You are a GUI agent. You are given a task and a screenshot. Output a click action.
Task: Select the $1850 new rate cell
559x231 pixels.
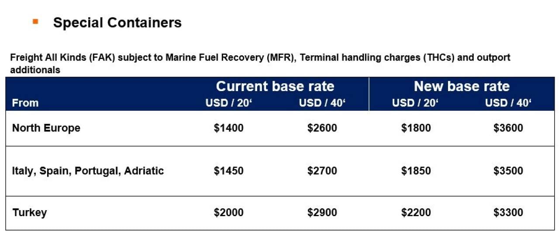[416, 171]
